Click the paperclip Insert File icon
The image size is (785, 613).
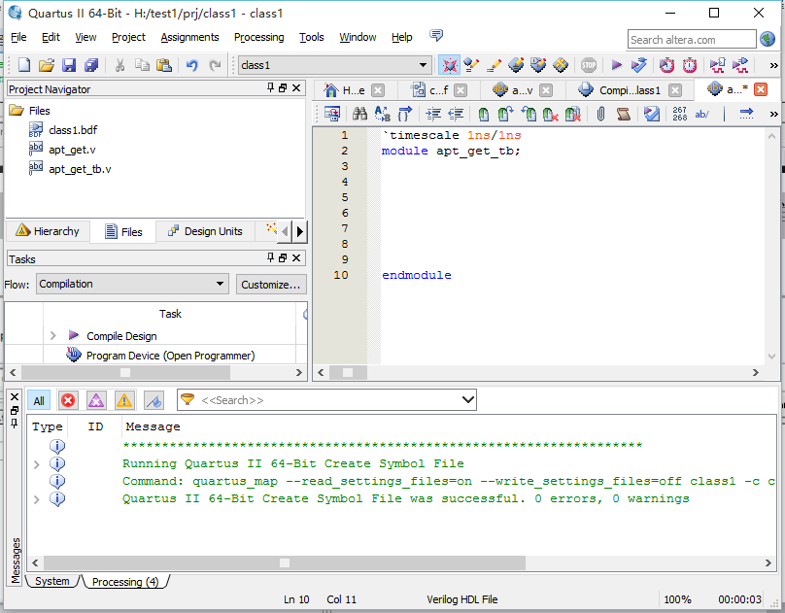pyautogui.click(x=600, y=114)
